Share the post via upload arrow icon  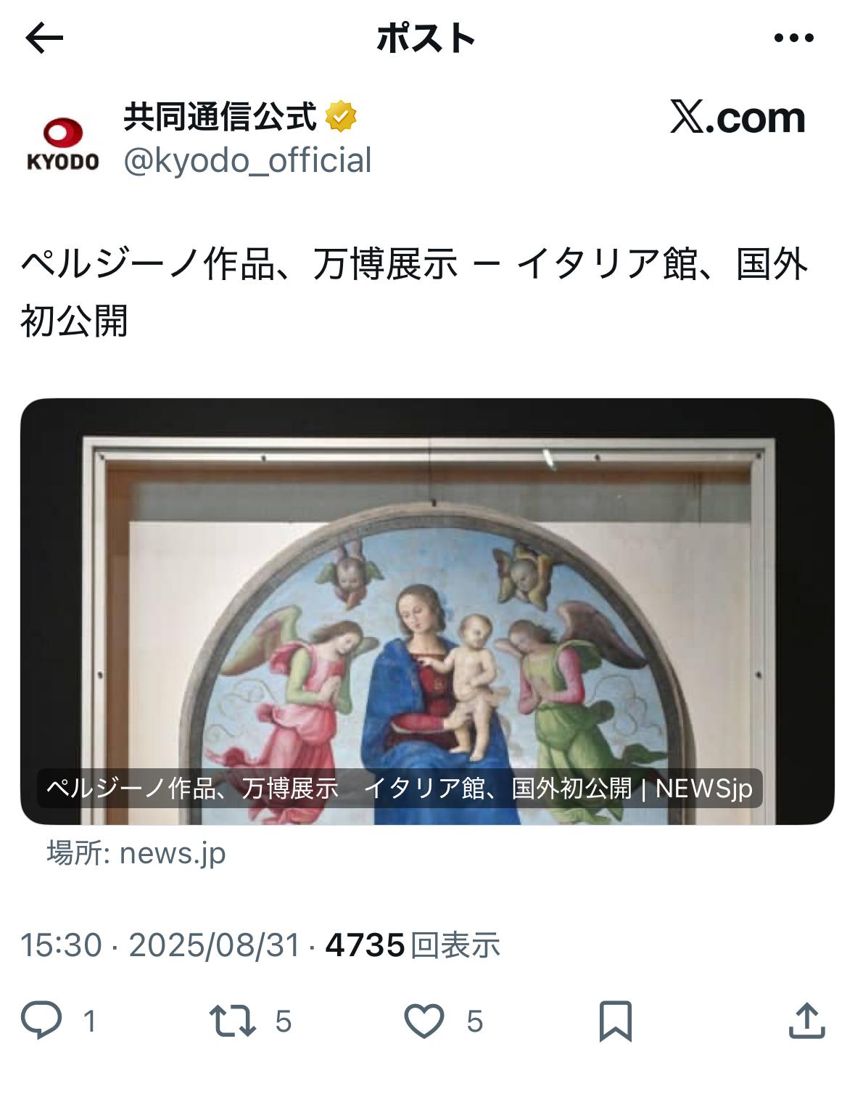click(x=806, y=1020)
